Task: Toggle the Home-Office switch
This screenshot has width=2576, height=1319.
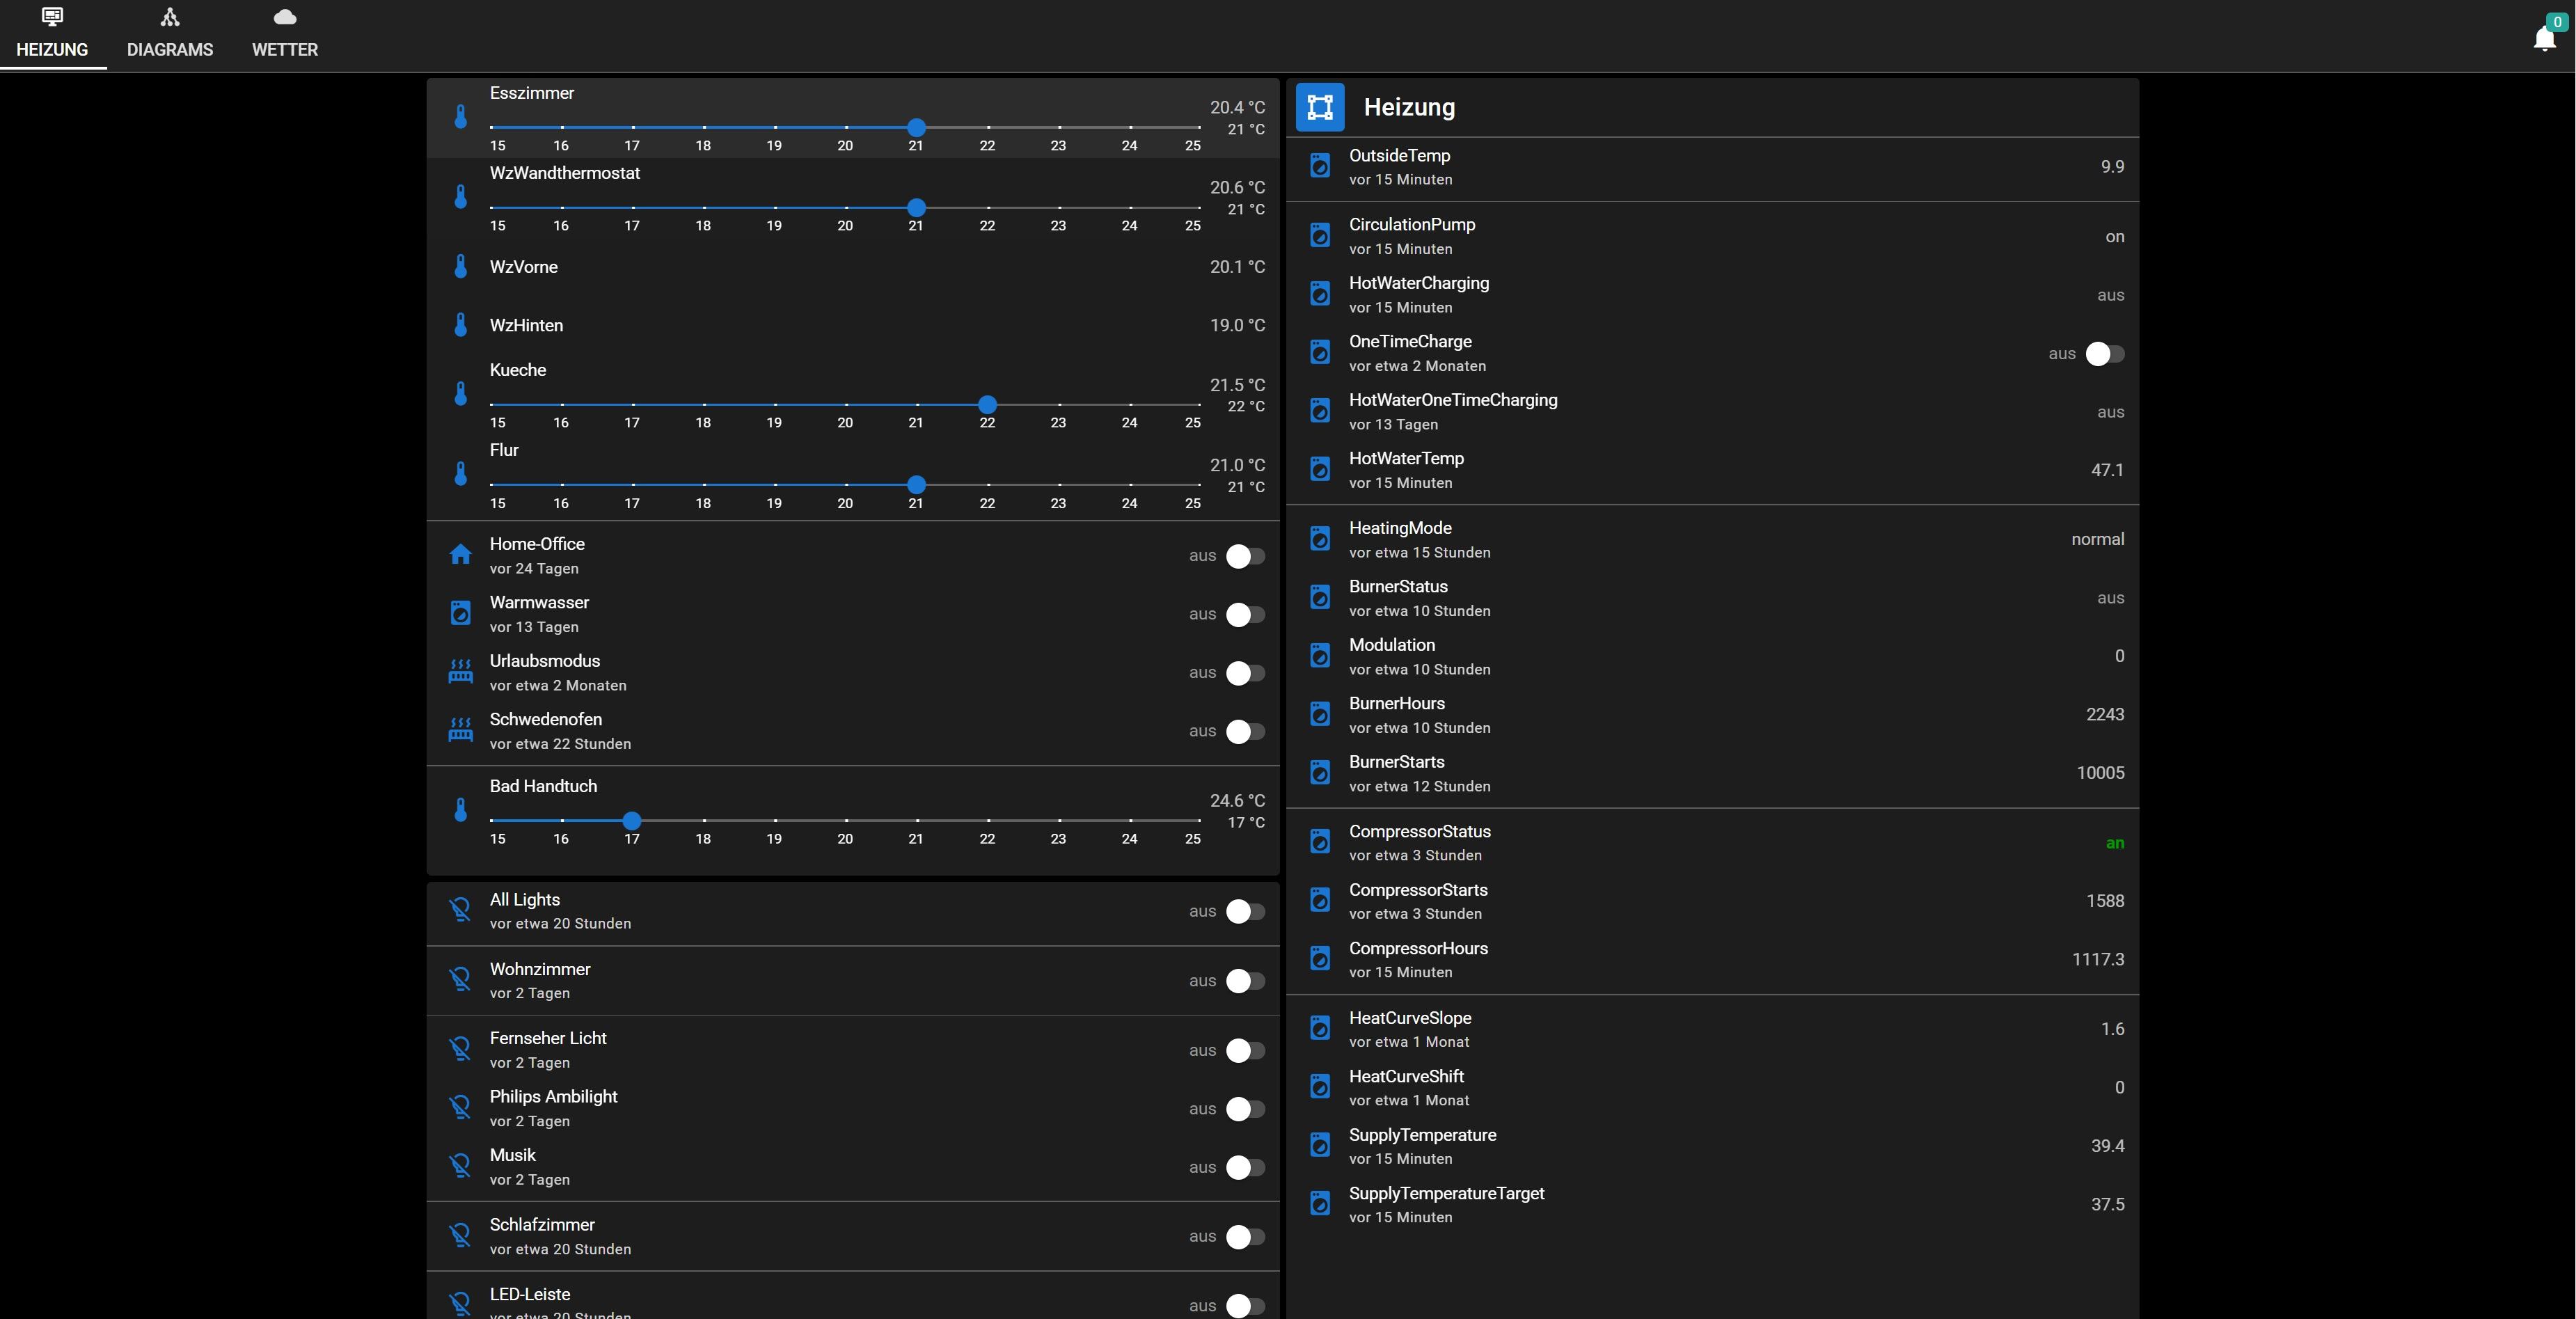Action: [x=1244, y=556]
